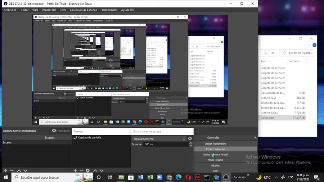Open Google Chrome from the taskbar

click(169, 177)
